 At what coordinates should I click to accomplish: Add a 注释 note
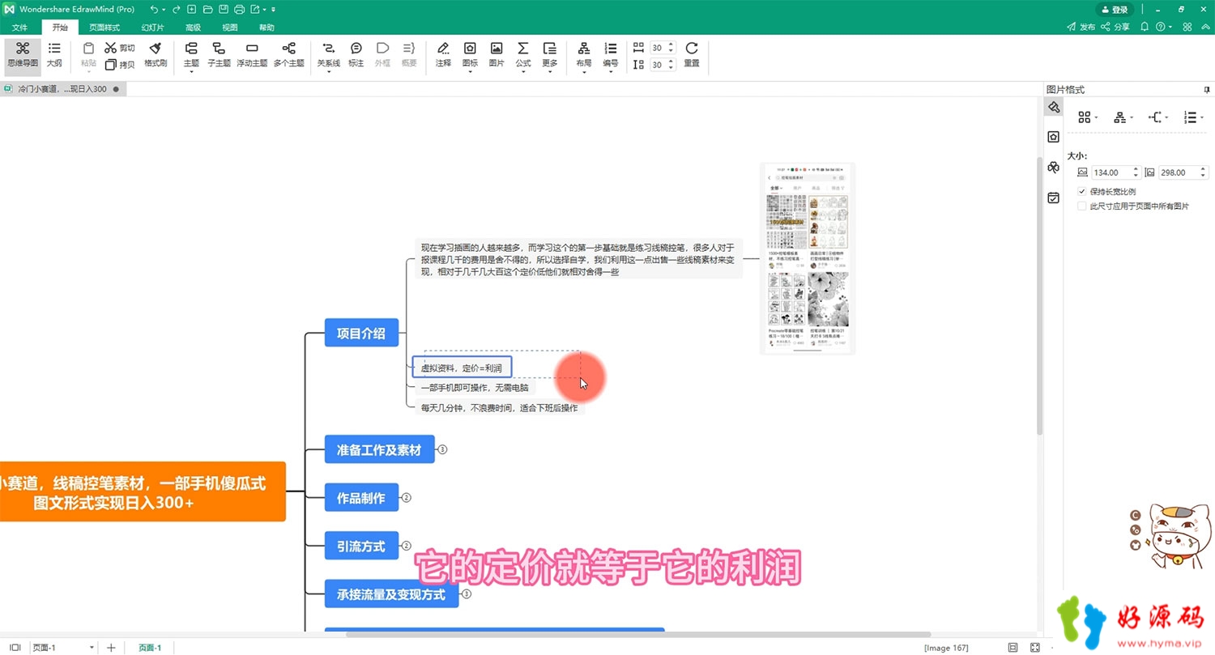point(443,55)
